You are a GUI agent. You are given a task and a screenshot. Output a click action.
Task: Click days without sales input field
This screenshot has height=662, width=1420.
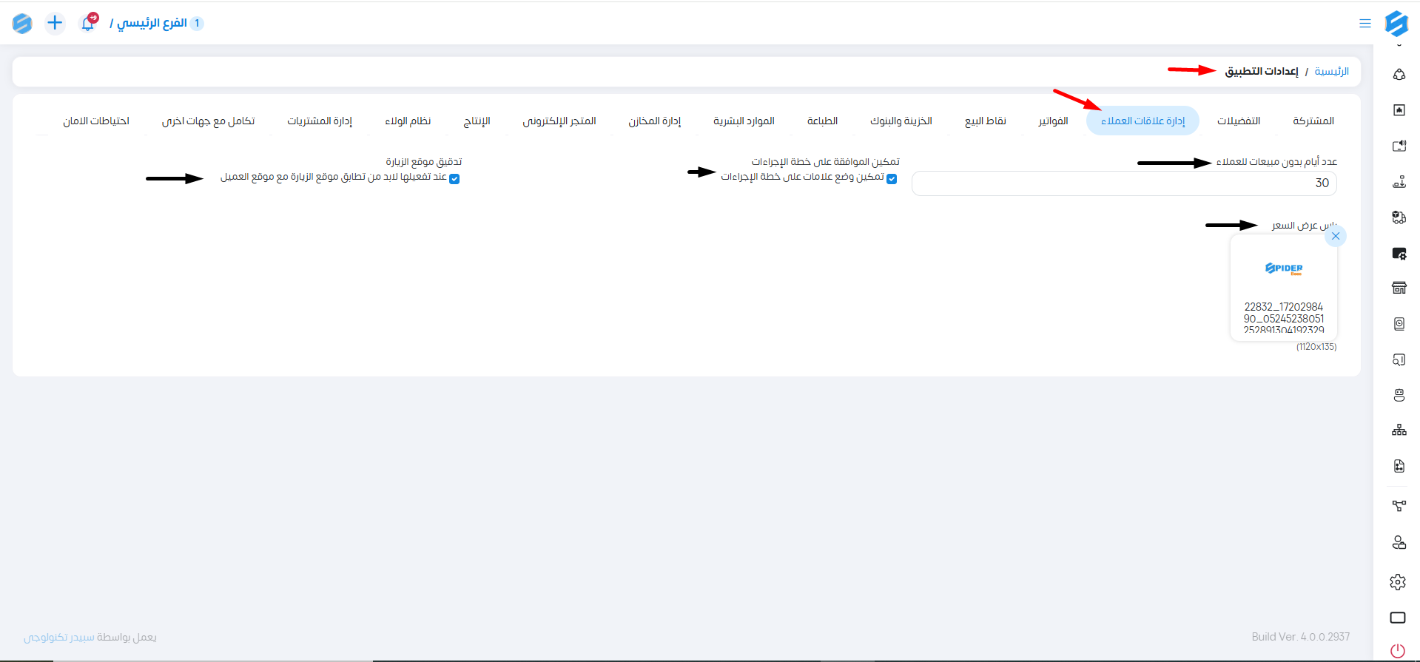tap(1123, 183)
